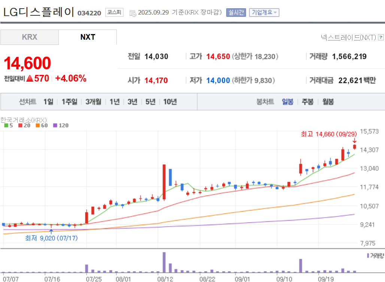
Task: Click the 봉차트 label
Action: [265, 101]
